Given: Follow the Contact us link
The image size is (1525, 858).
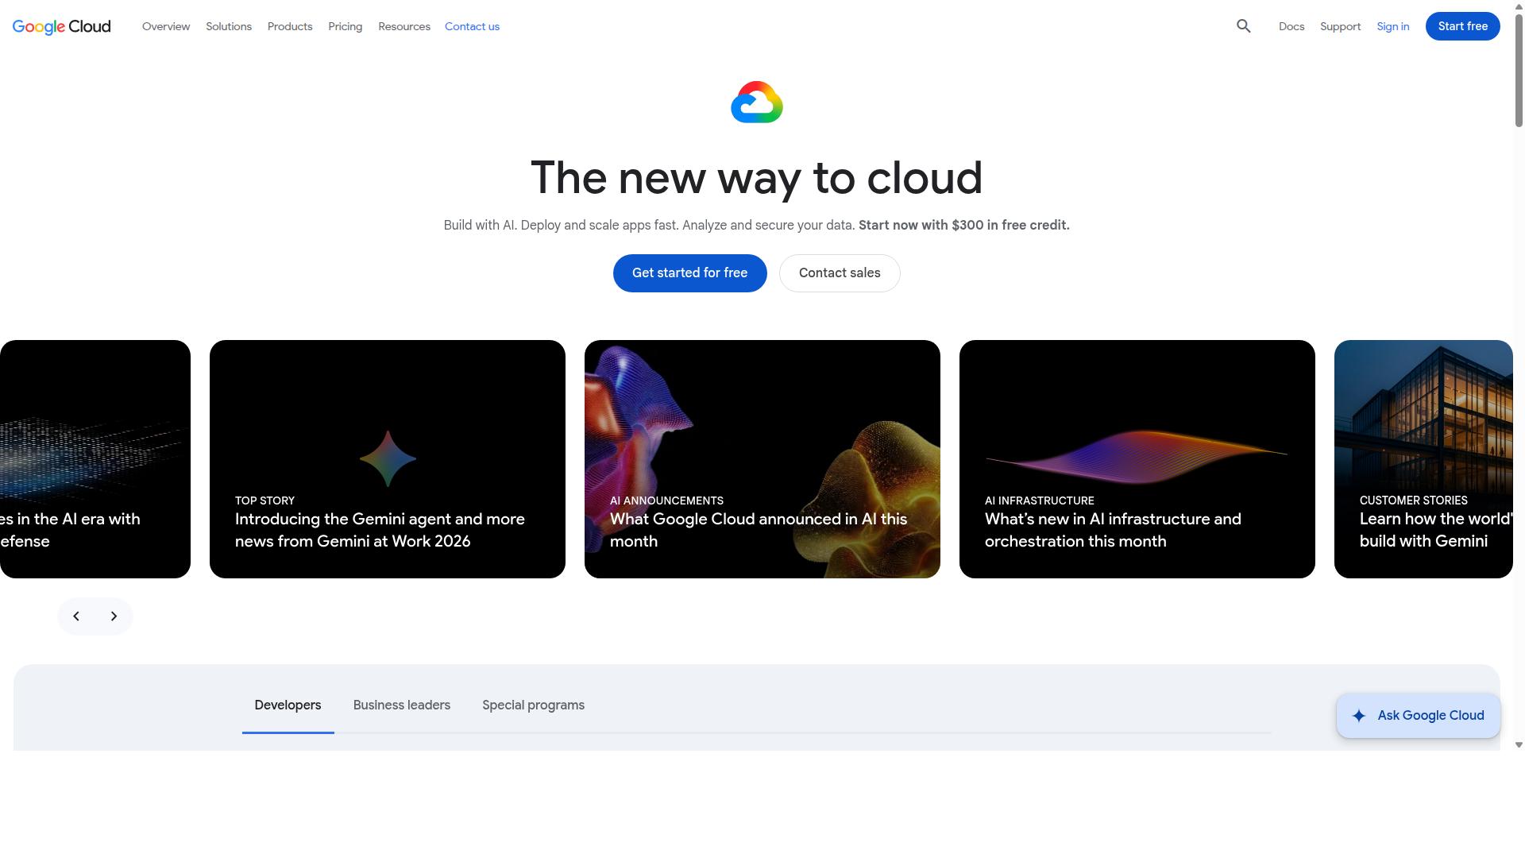Looking at the screenshot, I should tap(472, 26).
